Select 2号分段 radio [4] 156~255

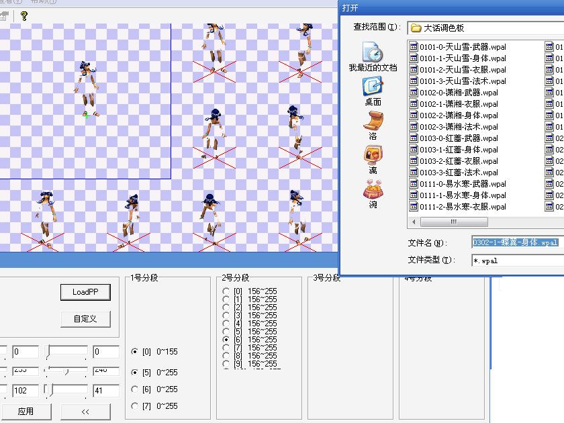pos(226,324)
